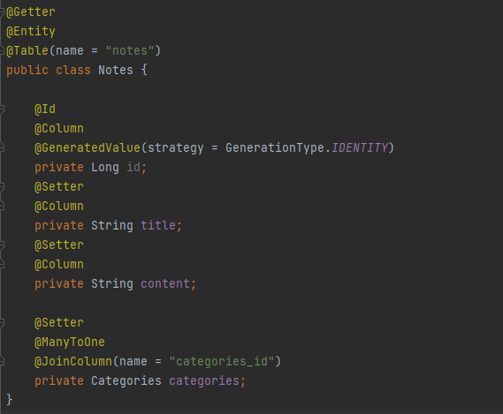The width and height of the screenshot is (503, 414).
Task: Click the @Id annotation
Action: point(45,109)
